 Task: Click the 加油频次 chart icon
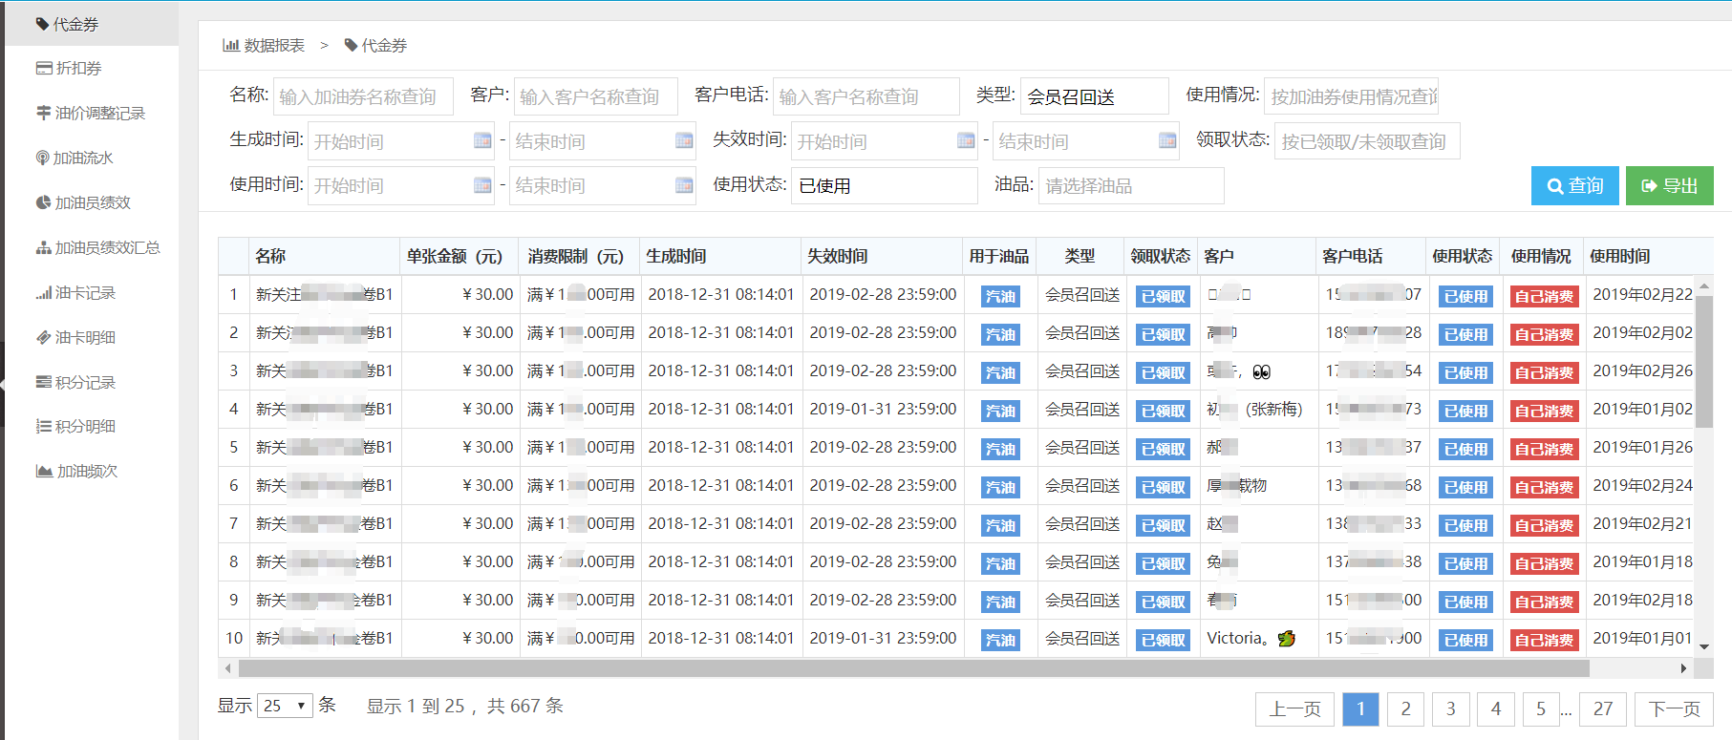point(43,471)
